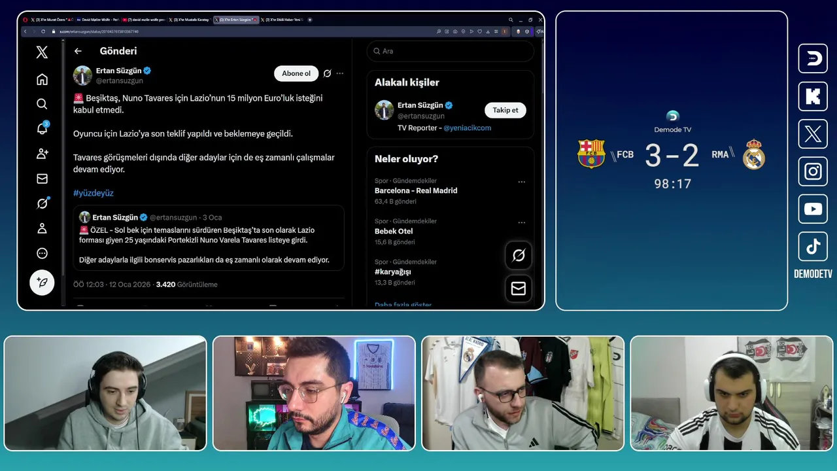837x471 pixels.
Task: Select the X'te Ertan Süzgün tab
Action: (x=236, y=20)
